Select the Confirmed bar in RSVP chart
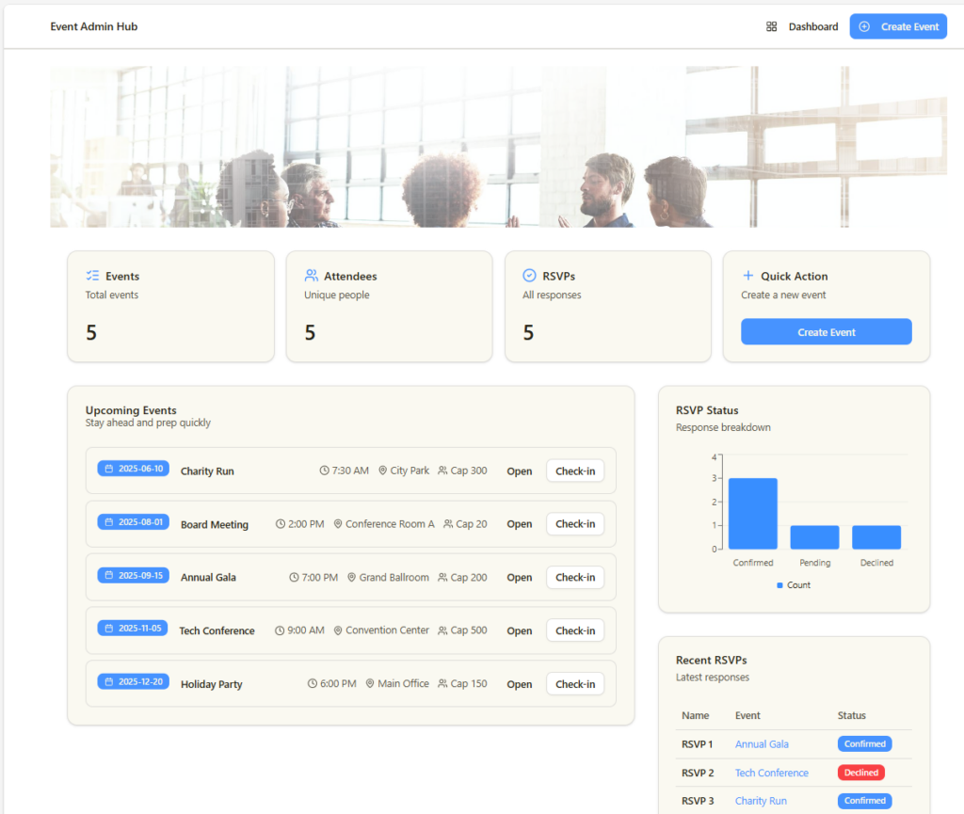 [x=752, y=514]
